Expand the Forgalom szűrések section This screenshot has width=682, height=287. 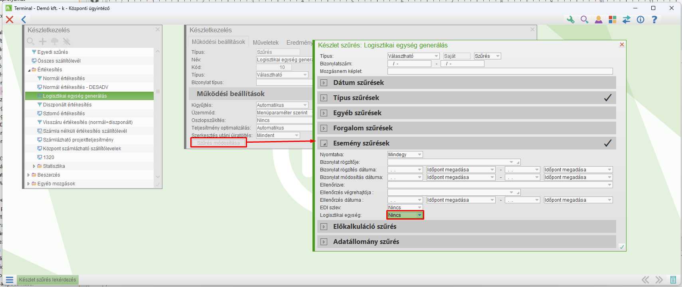point(324,128)
